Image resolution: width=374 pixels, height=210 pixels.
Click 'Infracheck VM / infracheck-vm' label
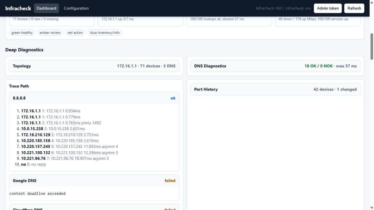[x=283, y=8]
